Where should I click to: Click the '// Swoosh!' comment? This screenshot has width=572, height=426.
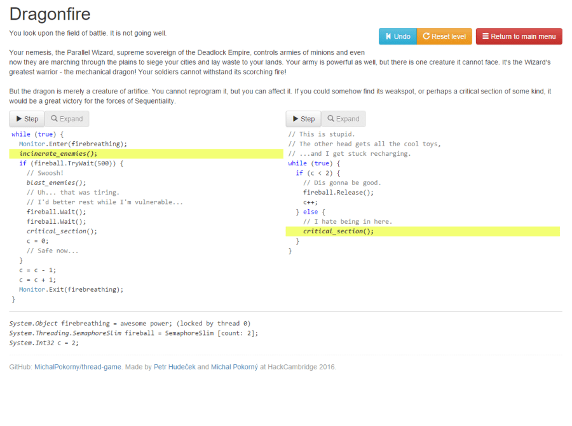45,173
